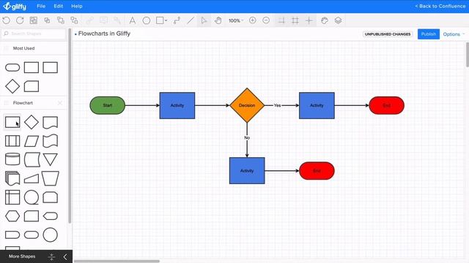Activate the Hand pan tool
This screenshot has width=469, height=263.
pos(218,20)
